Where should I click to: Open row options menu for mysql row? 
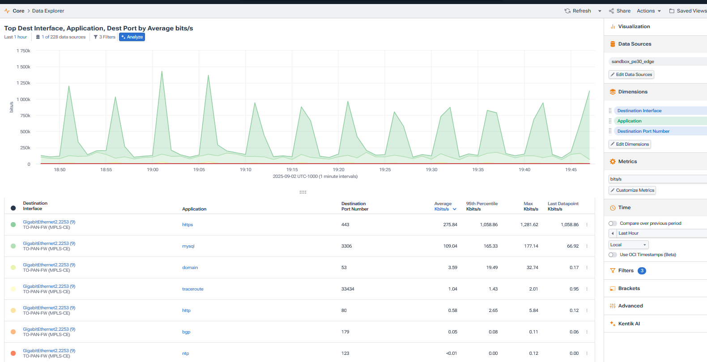coord(587,246)
